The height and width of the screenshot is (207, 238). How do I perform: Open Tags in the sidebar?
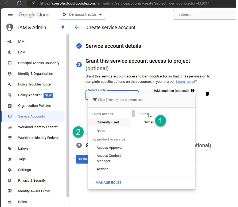pyautogui.click(x=22, y=159)
